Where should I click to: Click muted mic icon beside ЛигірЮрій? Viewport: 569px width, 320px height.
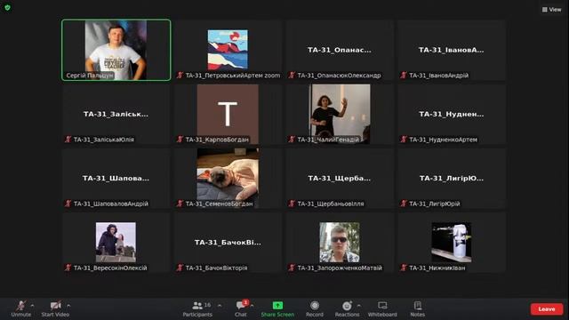tap(403, 204)
